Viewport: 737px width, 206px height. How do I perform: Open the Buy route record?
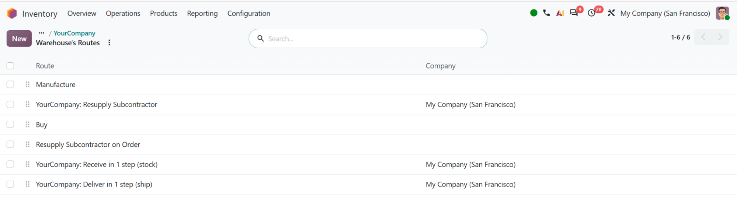pos(42,125)
